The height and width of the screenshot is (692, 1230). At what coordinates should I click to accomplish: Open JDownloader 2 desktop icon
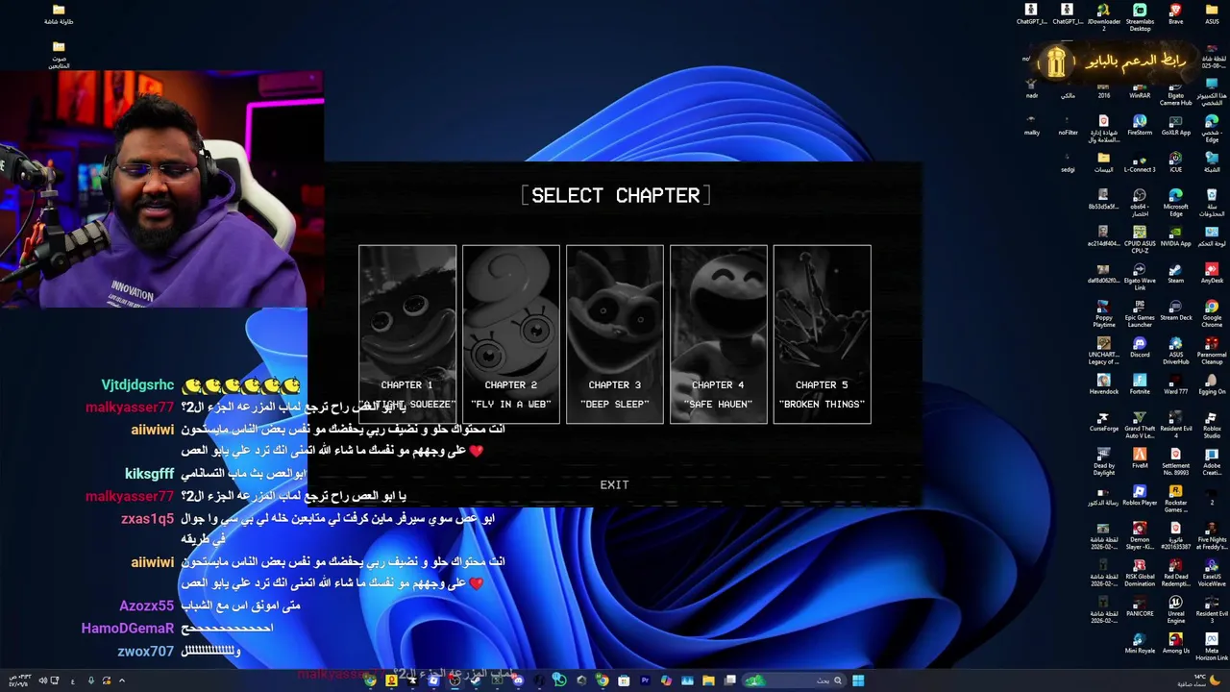[1103, 17]
